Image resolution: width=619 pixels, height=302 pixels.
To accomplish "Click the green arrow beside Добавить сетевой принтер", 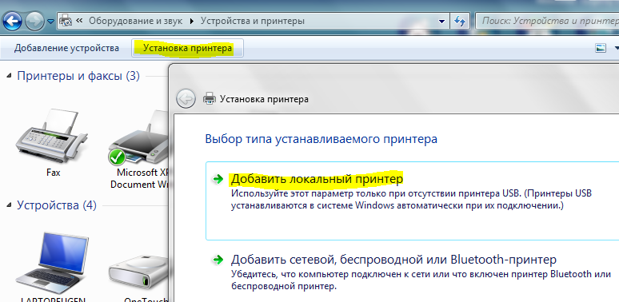I will click(x=218, y=260).
